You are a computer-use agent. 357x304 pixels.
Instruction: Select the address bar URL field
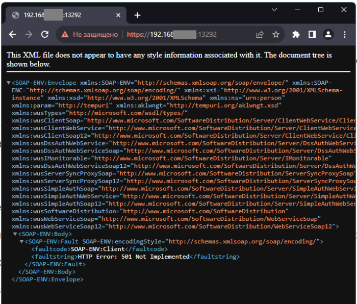[x=184, y=35]
